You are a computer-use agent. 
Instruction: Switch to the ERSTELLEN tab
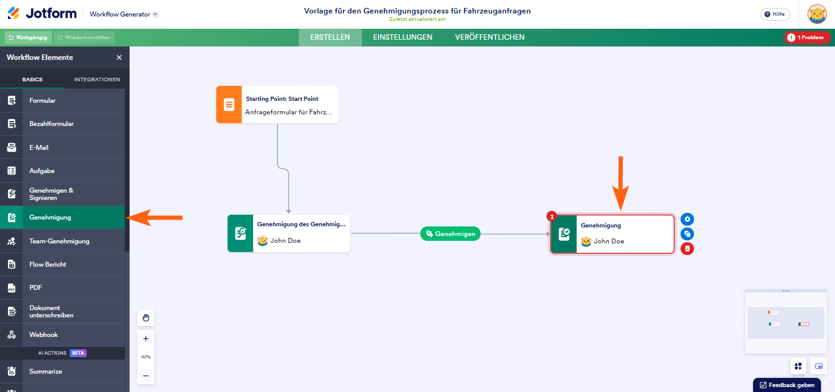330,37
